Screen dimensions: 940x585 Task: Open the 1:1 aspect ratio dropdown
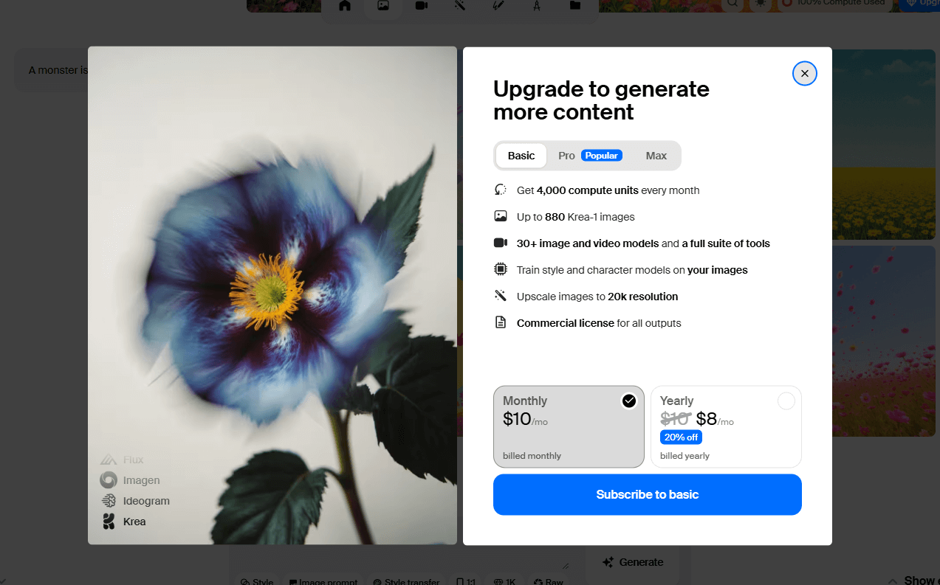(466, 581)
